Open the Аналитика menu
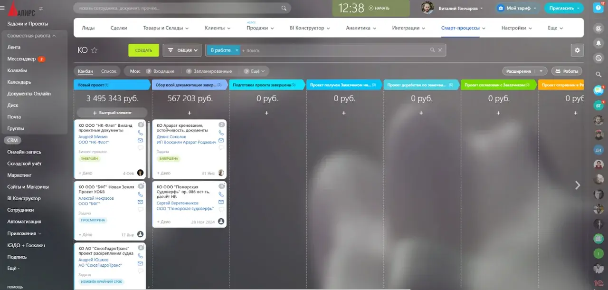The height and width of the screenshot is (290, 608). (x=361, y=28)
